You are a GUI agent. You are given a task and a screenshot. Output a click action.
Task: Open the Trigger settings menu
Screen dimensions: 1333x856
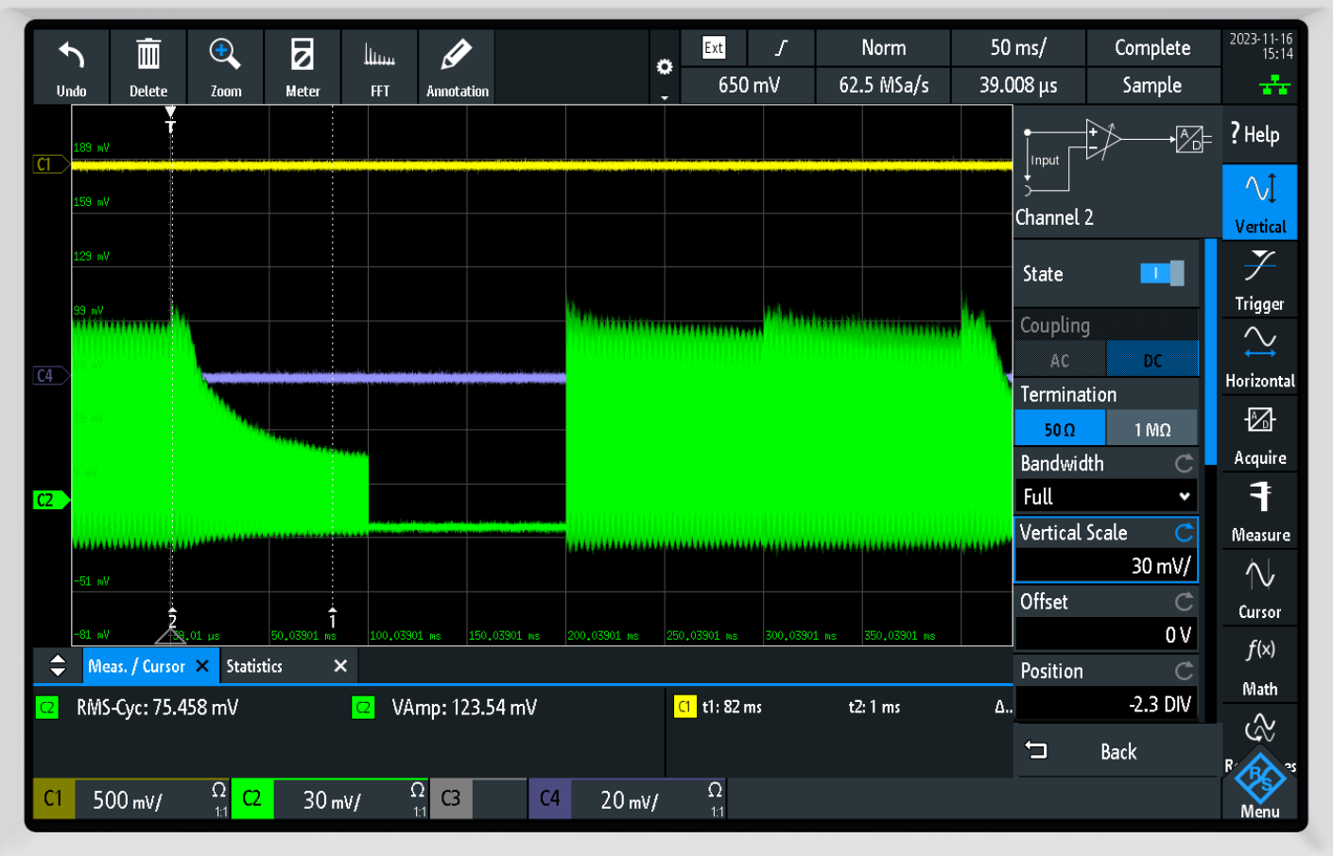(1259, 279)
